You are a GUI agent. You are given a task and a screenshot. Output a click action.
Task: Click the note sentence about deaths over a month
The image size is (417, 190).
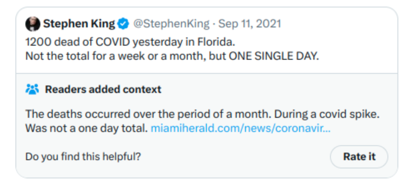[148, 114]
